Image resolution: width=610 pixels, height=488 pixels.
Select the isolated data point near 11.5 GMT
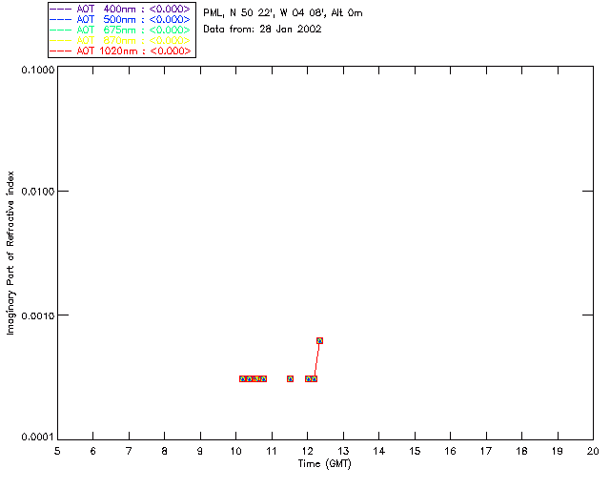[x=290, y=378]
